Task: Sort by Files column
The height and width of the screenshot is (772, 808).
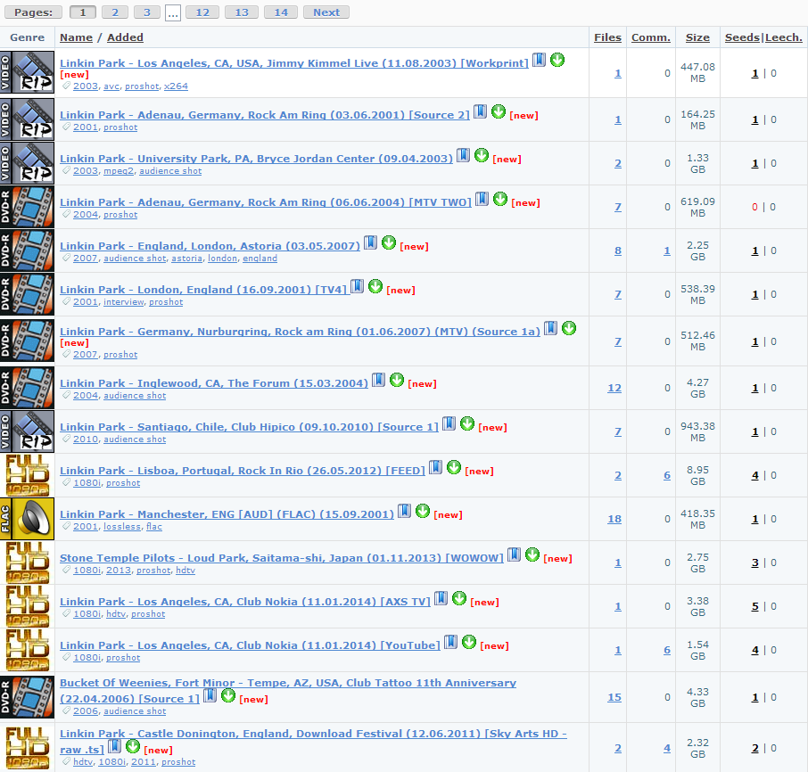Action: (x=607, y=37)
